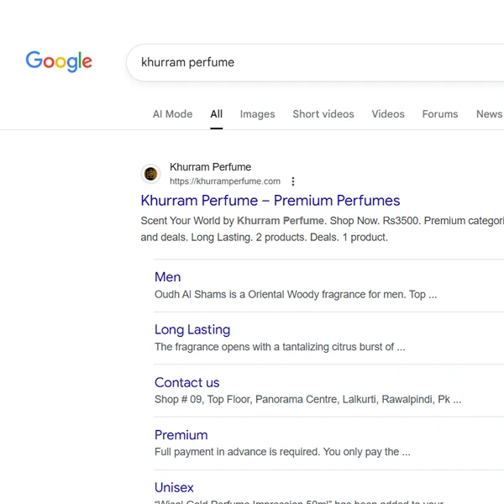Open the Men sitelink
Image resolution: width=504 pixels, height=504 pixels.
click(167, 277)
